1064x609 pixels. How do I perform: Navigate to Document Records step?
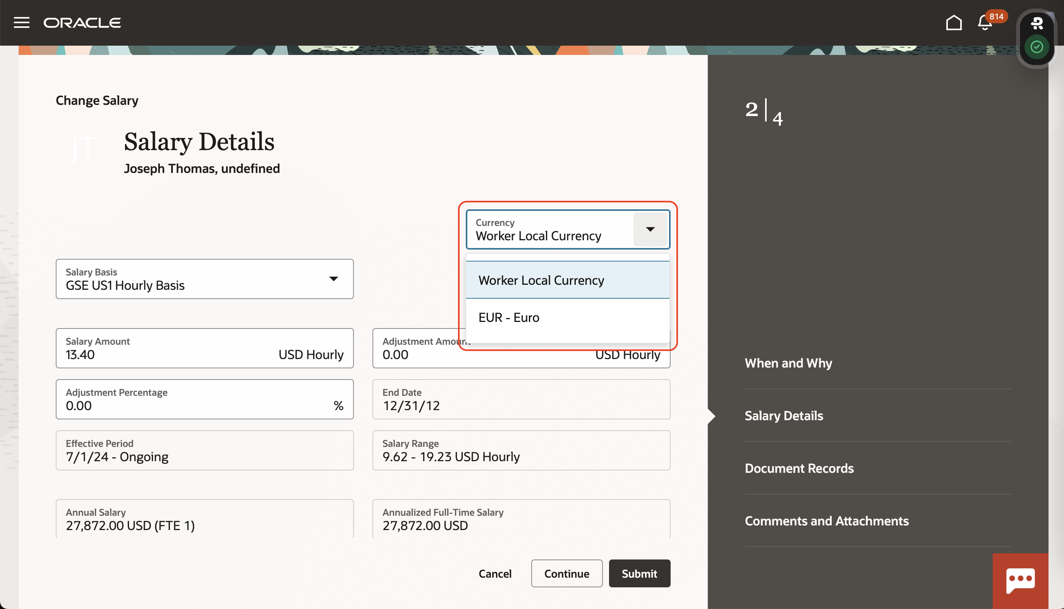(800, 467)
